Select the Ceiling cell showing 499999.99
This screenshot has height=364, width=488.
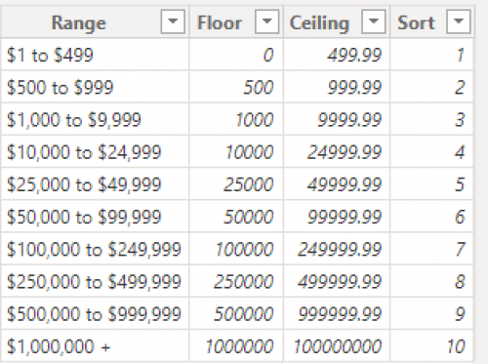(x=337, y=281)
